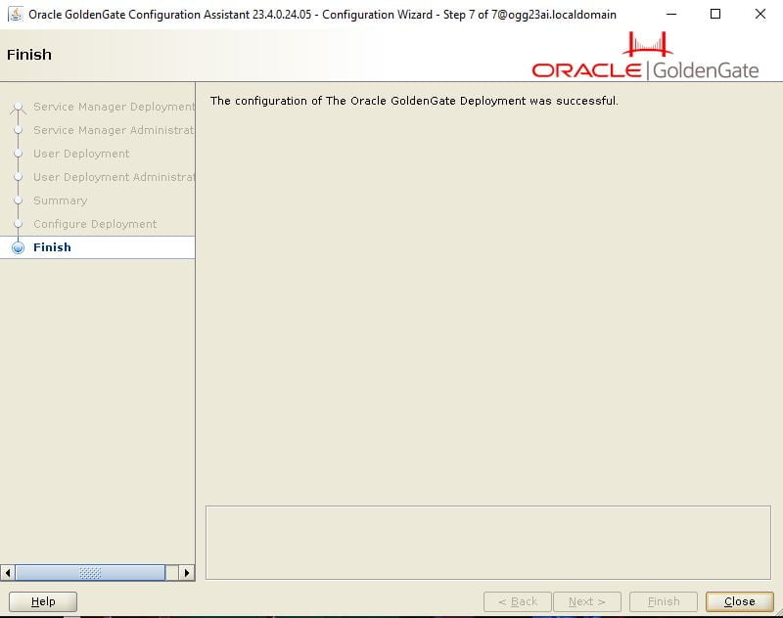
Task: Click the Oracle GoldenGate logo
Action: [645, 56]
